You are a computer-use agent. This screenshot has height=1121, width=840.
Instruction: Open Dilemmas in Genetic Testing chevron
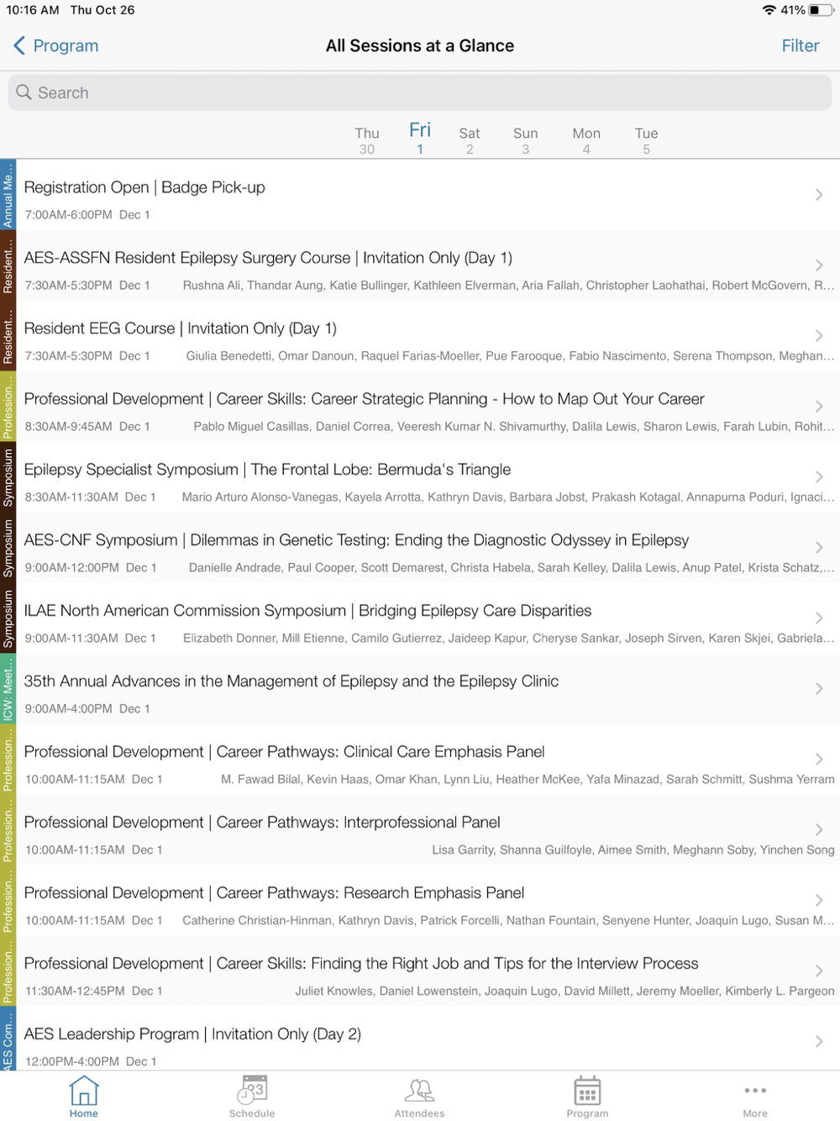tap(819, 548)
